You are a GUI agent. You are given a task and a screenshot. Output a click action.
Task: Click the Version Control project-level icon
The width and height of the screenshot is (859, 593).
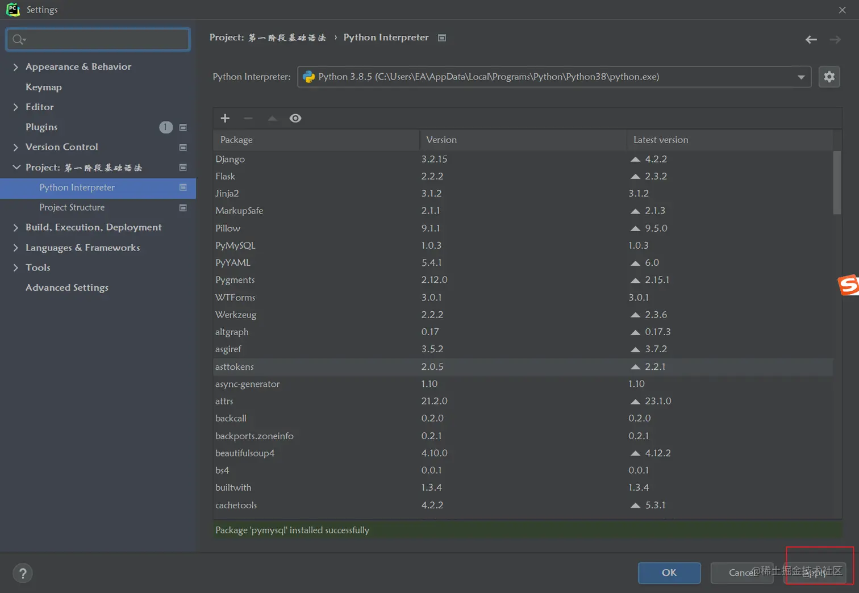pyautogui.click(x=183, y=147)
